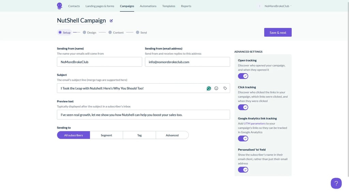Open the help question mark widget
Screen dimensions: 349x196
(336, 183)
